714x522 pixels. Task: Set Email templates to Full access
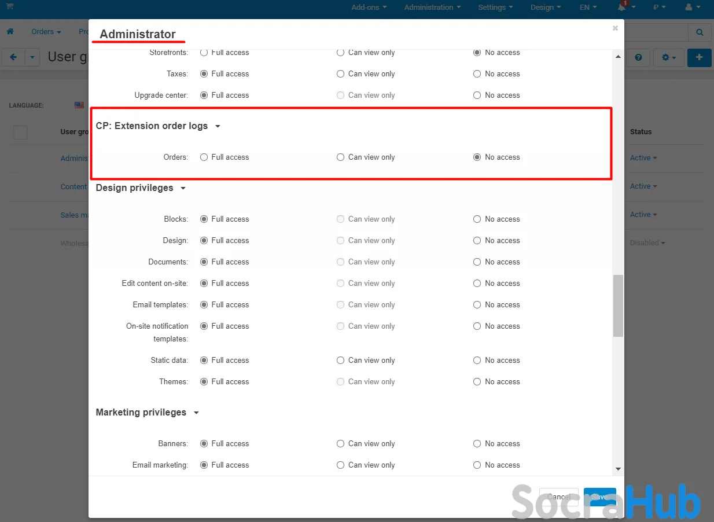coord(204,305)
